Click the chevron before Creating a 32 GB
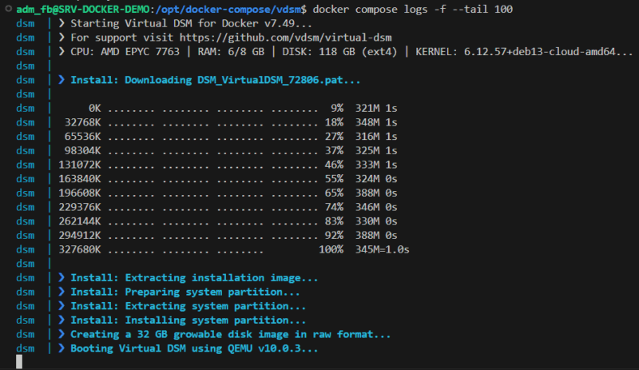 click(62, 334)
